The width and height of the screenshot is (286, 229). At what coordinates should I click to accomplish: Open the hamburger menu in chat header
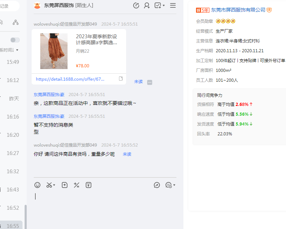click(x=173, y=5)
